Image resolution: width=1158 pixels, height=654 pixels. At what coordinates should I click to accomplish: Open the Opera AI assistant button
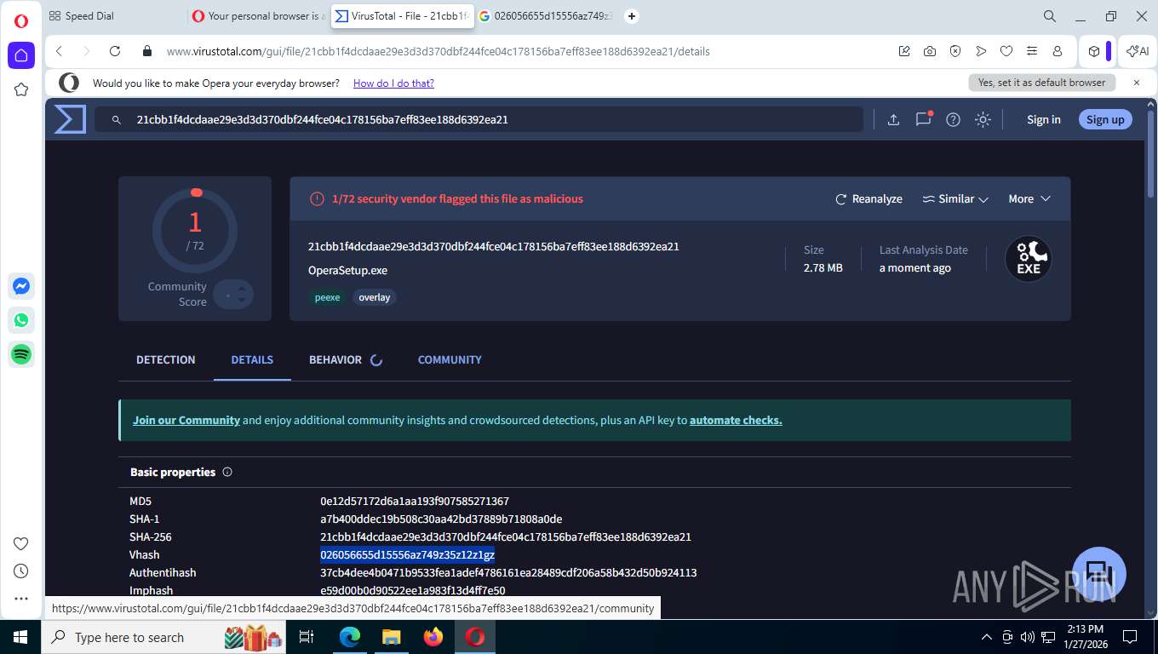pyautogui.click(x=1138, y=51)
